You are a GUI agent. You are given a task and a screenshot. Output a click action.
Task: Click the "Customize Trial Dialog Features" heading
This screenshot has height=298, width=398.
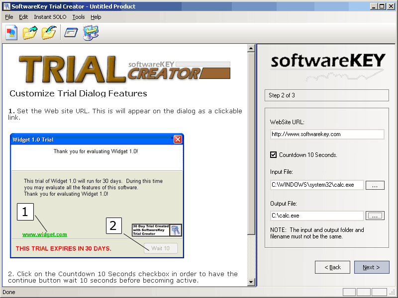pyautogui.click(x=78, y=93)
